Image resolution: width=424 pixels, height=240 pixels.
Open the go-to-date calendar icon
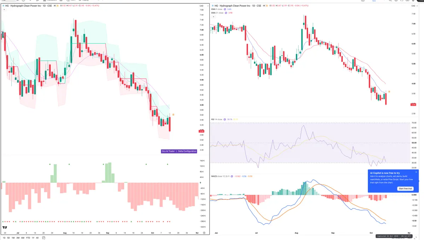click(x=43, y=238)
